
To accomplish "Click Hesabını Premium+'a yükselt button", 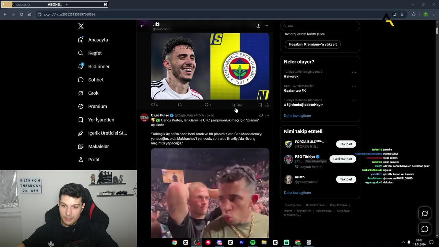I will click(x=312, y=44).
